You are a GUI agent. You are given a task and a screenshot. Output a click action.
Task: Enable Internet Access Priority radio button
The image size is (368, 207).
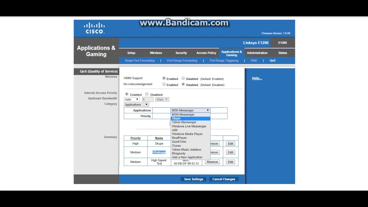pyautogui.click(x=127, y=94)
